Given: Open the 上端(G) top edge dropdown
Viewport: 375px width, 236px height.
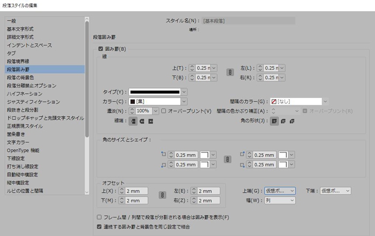Looking at the screenshot, I should (280, 191).
